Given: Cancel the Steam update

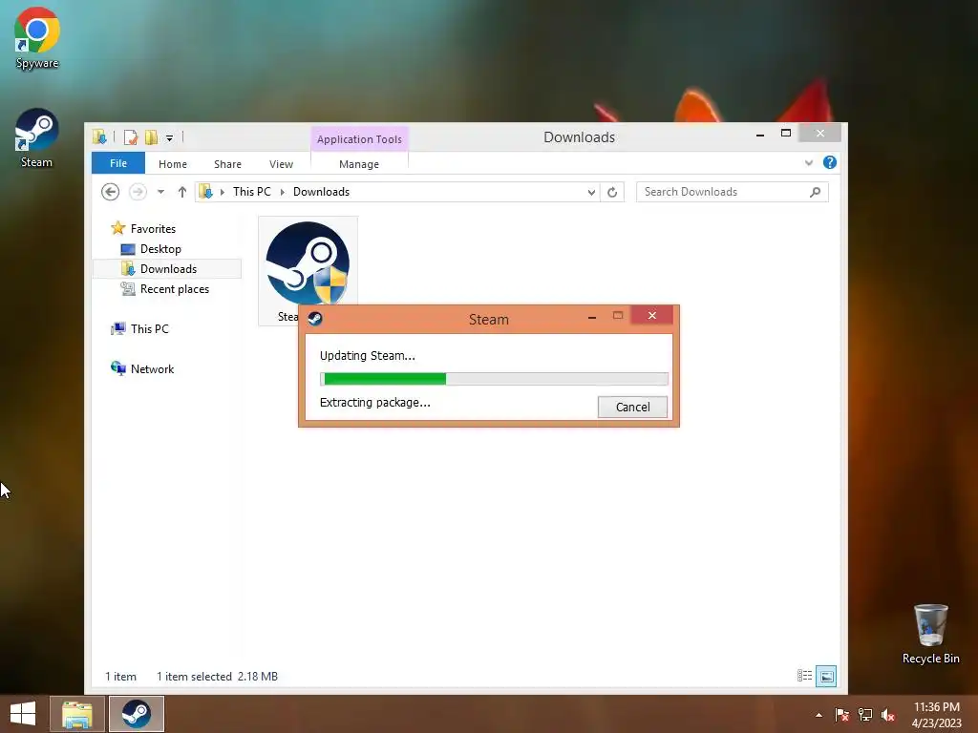Looking at the screenshot, I should pyautogui.click(x=632, y=407).
